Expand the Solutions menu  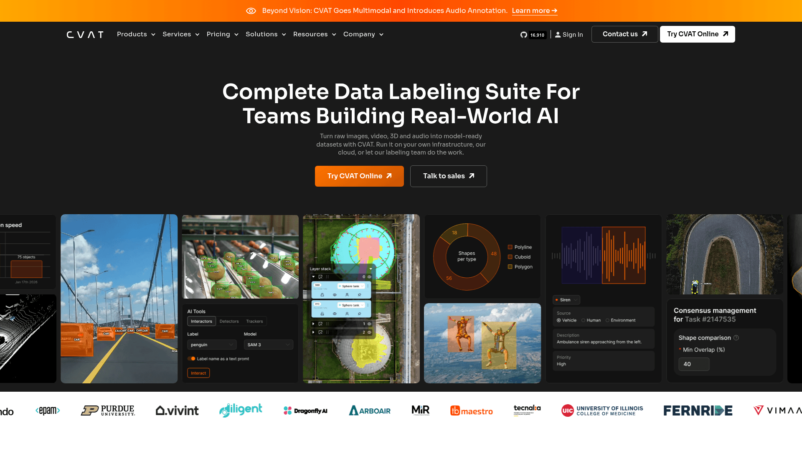266,34
